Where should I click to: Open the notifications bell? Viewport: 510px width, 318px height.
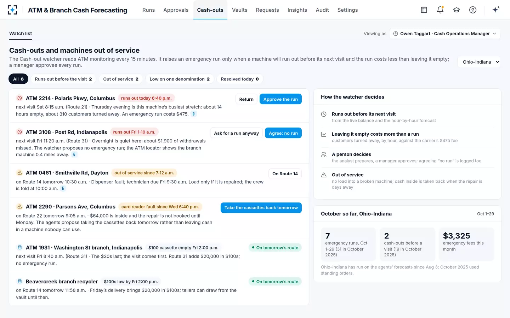(440, 10)
